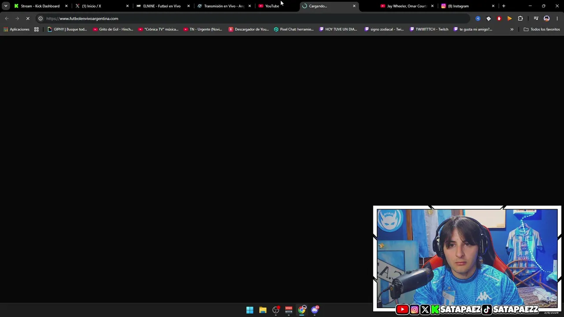Image resolution: width=564 pixels, height=317 pixels.
Task: Close the Inicio / X tab
Action: (127, 6)
